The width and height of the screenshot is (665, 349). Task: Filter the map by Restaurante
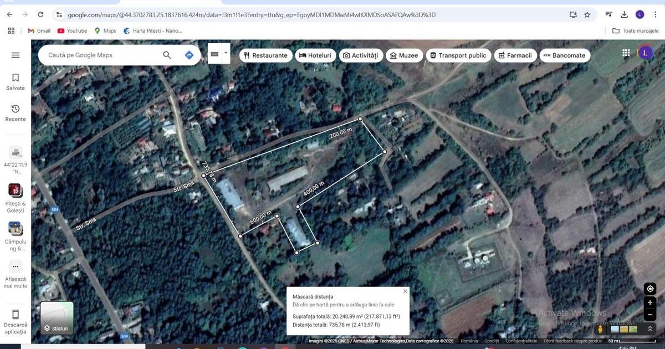coord(265,55)
